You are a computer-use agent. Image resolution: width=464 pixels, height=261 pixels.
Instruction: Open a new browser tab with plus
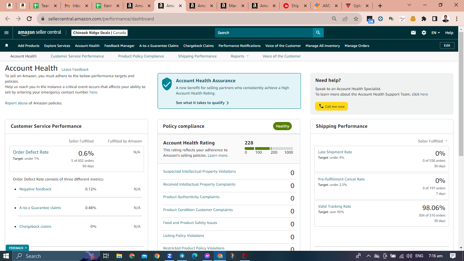point(380,6)
